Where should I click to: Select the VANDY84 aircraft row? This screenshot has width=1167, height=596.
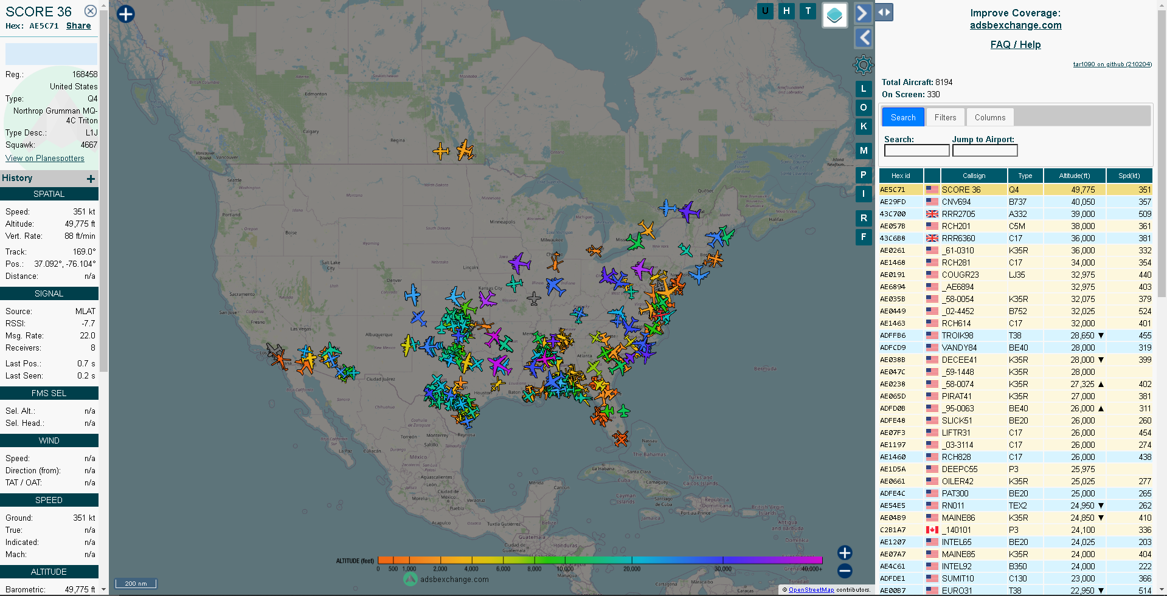click(x=1016, y=348)
